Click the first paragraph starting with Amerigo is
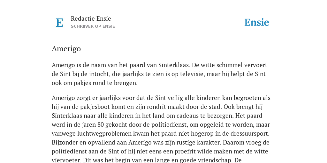The image size is (327, 163). pyautogui.click(x=159, y=74)
